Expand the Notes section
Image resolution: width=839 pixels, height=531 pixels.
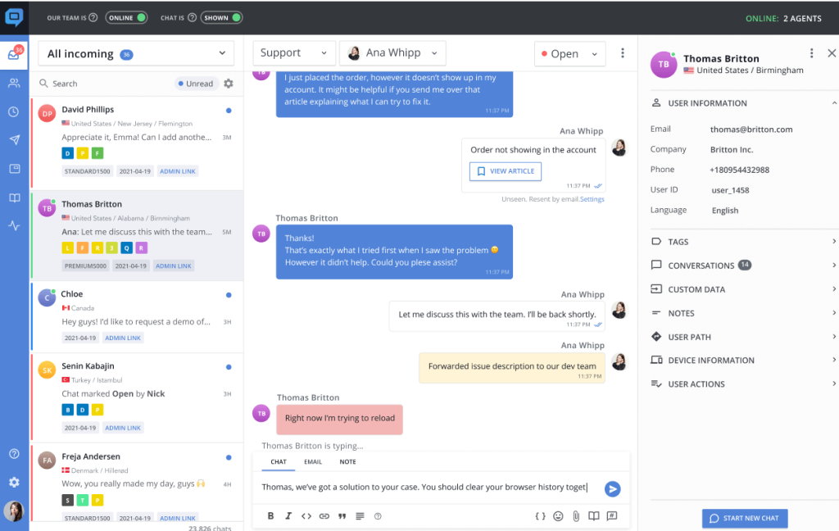tap(744, 313)
